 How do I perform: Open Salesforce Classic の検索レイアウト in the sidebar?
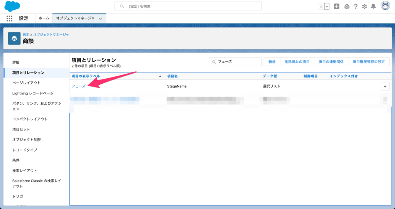37,183
